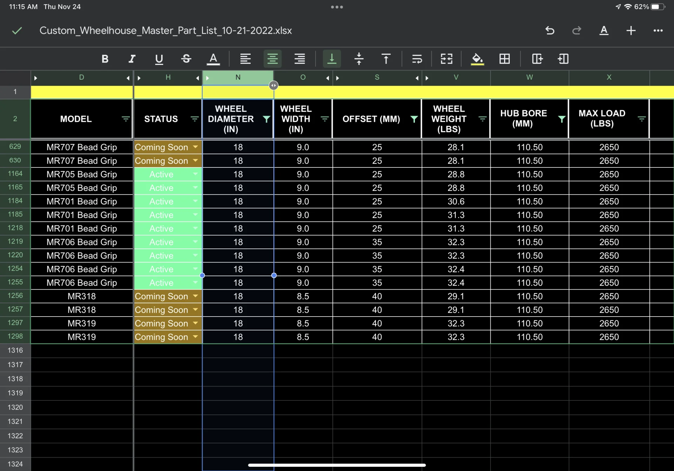
Task: Expand hidden columns right of column O
Action: (x=328, y=78)
